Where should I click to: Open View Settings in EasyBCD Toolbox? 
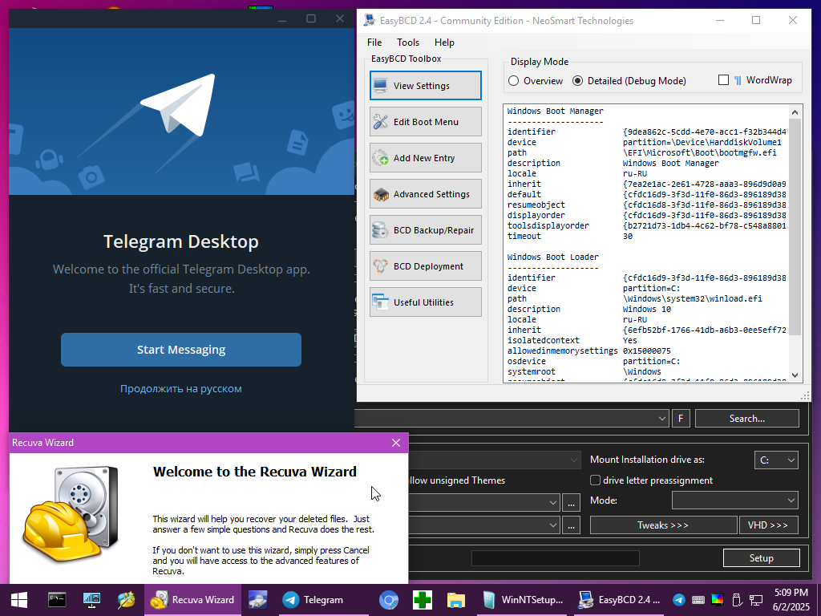coord(425,85)
